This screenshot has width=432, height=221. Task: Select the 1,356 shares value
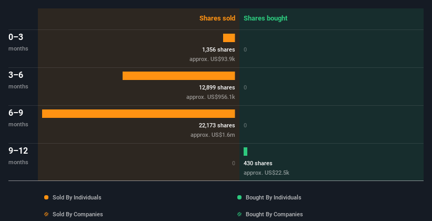pyautogui.click(x=218, y=49)
